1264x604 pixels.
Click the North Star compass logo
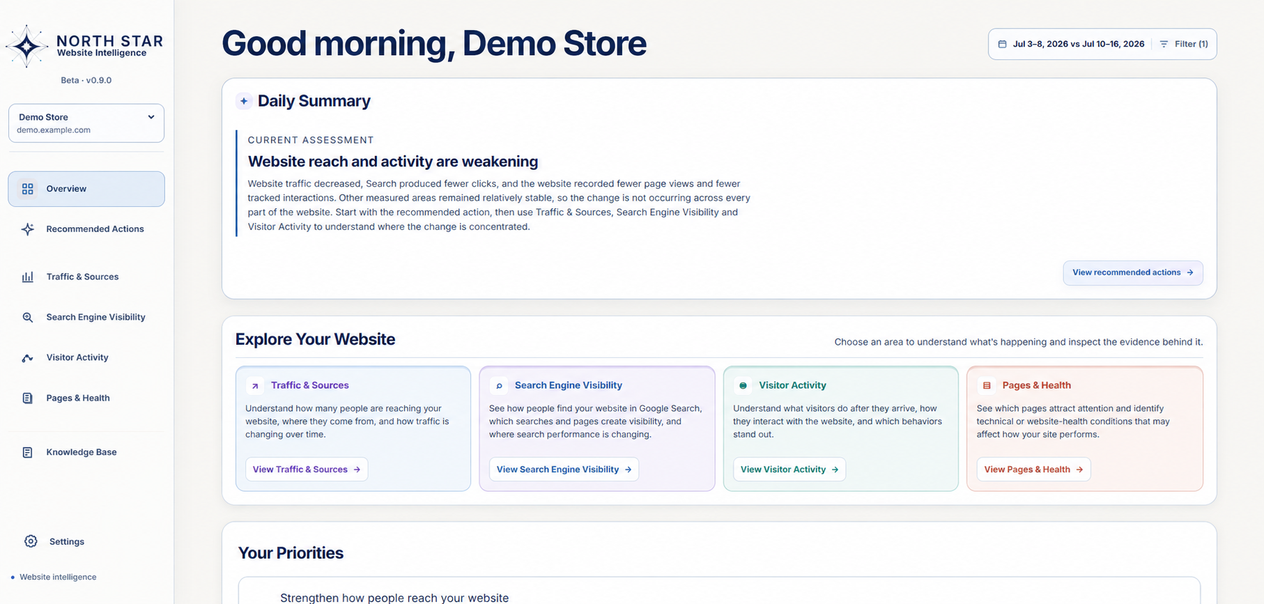(27, 47)
